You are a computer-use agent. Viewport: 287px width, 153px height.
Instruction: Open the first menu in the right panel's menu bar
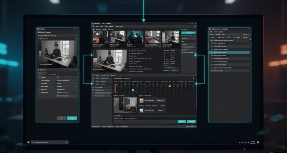(211, 32)
